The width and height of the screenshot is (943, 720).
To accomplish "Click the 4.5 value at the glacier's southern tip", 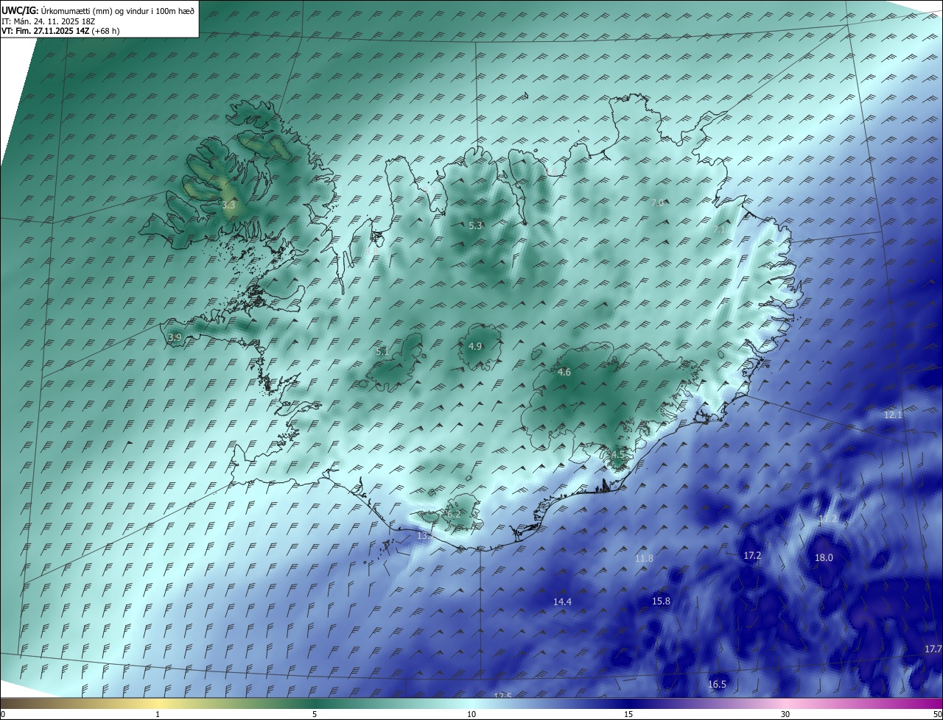I will coord(617,455).
